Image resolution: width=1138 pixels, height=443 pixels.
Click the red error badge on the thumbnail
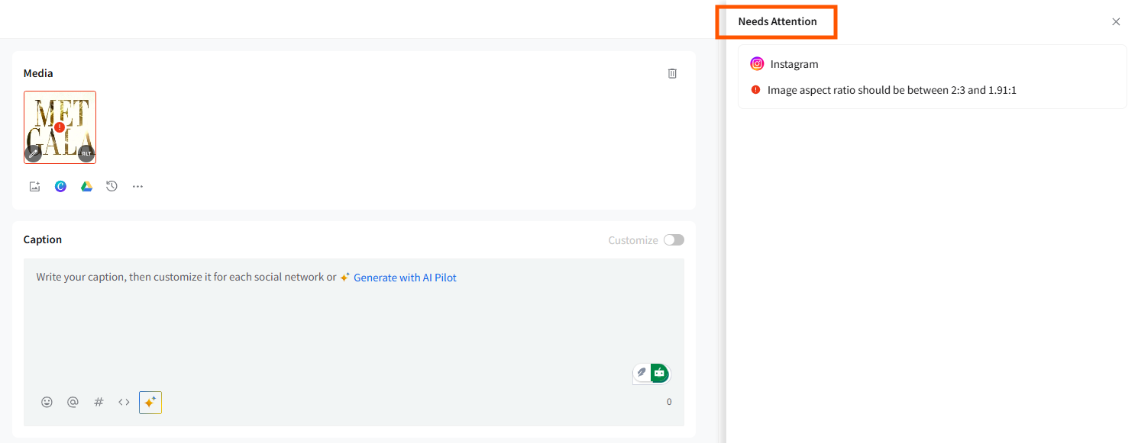pos(60,127)
